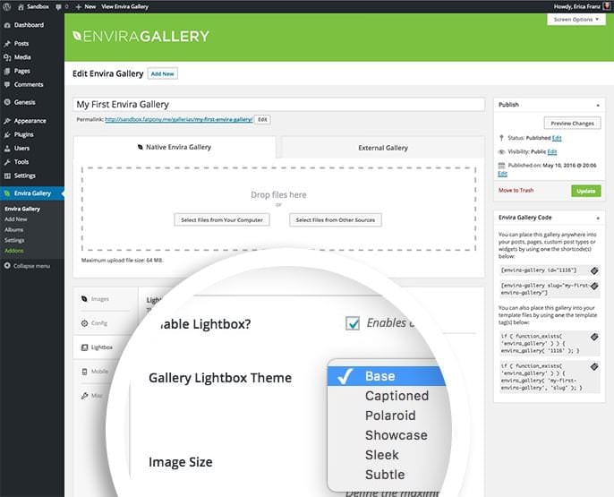Click the New content plus button
Image resolution: width=614 pixels, height=497 pixels.
point(86,6)
